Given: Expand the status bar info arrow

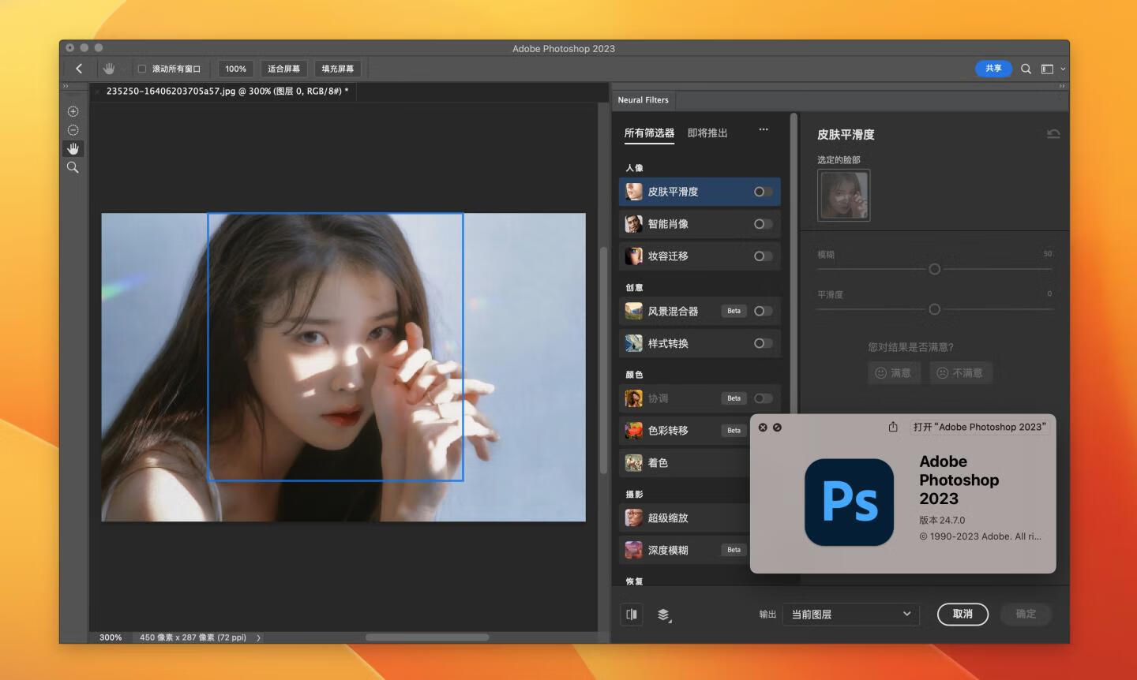Looking at the screenshot, I should coord(259,637).
